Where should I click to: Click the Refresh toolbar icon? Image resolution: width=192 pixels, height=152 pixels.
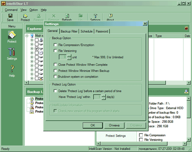pos(67,17)
